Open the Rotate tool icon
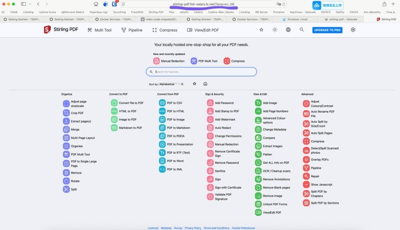This screenshot has height=230, width=400. pos(67,181)
